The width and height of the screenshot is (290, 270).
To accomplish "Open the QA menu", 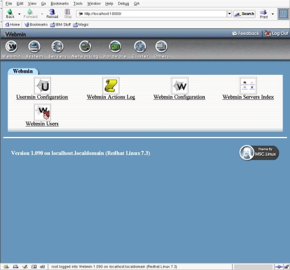I will click(x=136, y=3).
